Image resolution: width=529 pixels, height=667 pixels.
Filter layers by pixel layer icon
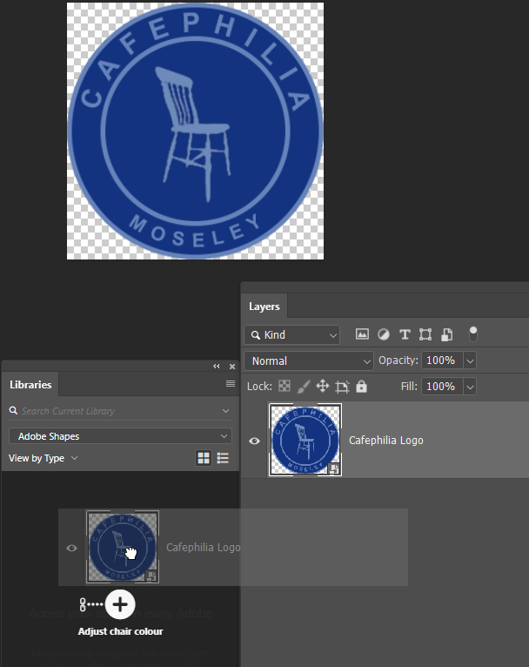tap(362, 334)
